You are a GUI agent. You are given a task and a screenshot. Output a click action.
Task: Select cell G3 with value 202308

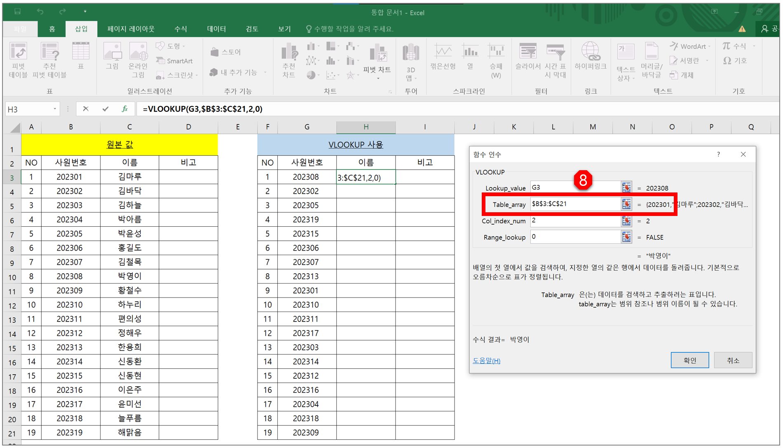point(307,177)
